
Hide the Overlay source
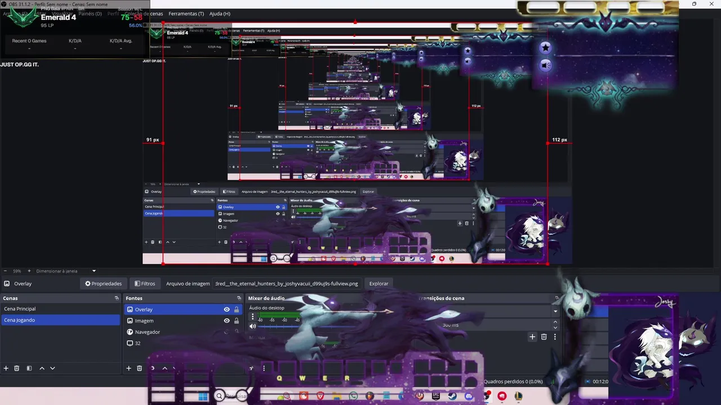click(226, 309)
